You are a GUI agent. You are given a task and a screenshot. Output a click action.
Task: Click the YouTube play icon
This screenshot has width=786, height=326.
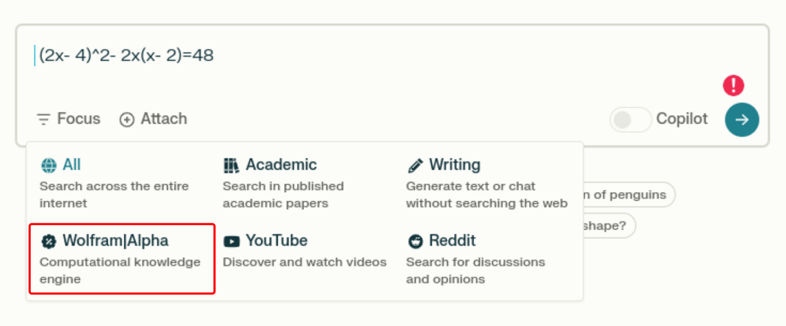232,241
